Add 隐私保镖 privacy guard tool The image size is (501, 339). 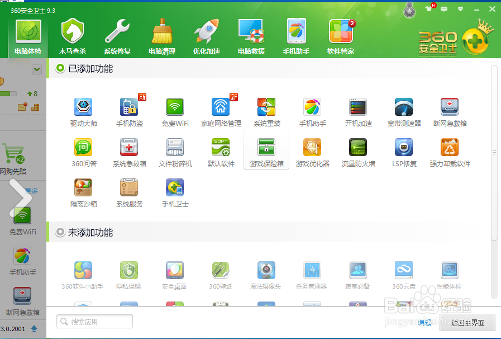pos(129,276)
